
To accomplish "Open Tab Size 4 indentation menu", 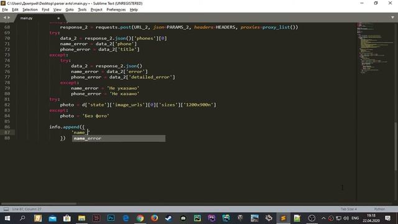I will click(348, 209).
